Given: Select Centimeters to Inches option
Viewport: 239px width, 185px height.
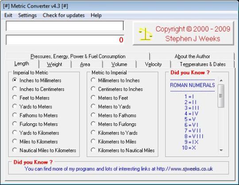Looking at the screenshot, I should (x=117, y=89).
